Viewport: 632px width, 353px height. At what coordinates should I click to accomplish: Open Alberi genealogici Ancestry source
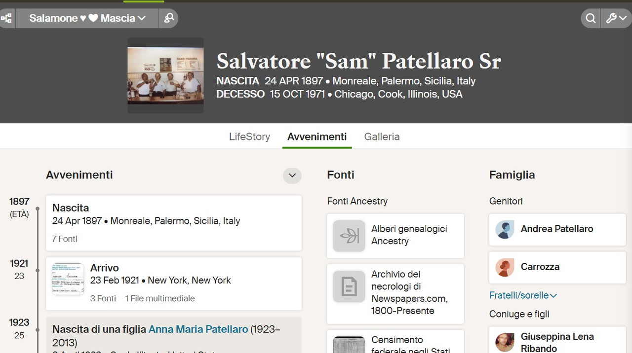click(x=395, y=236)
